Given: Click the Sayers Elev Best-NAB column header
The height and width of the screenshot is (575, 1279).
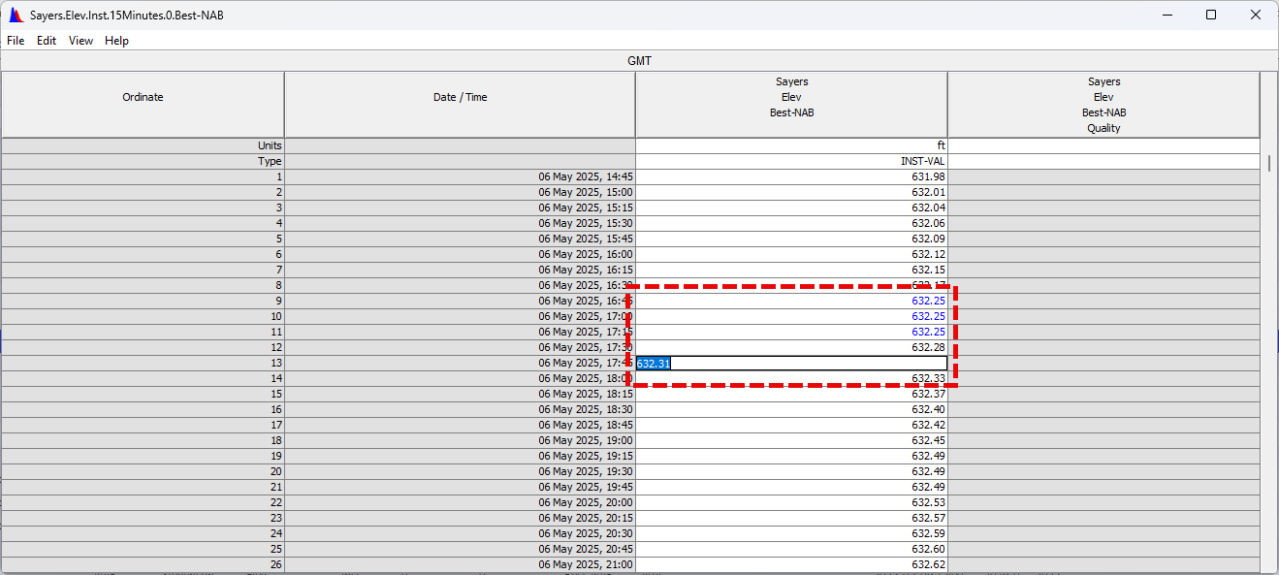Looking at the screenshot, I should (791, 97).
